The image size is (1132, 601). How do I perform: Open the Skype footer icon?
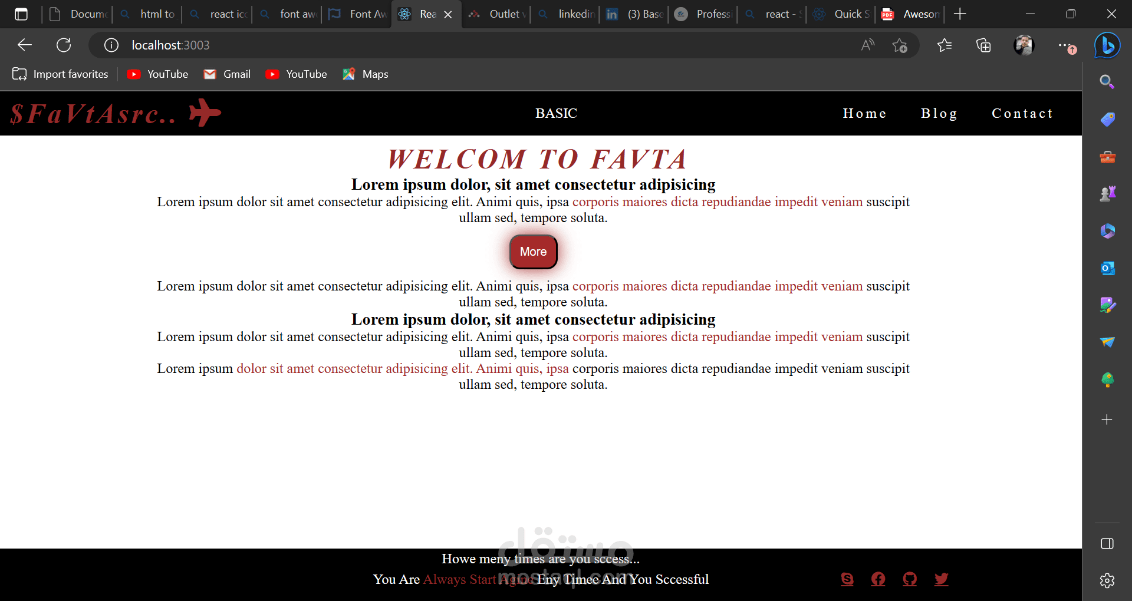click(x=847, y=579)
